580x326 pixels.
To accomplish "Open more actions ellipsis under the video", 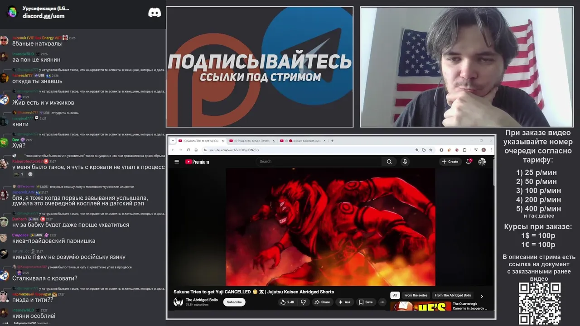I will coord(382,302).
